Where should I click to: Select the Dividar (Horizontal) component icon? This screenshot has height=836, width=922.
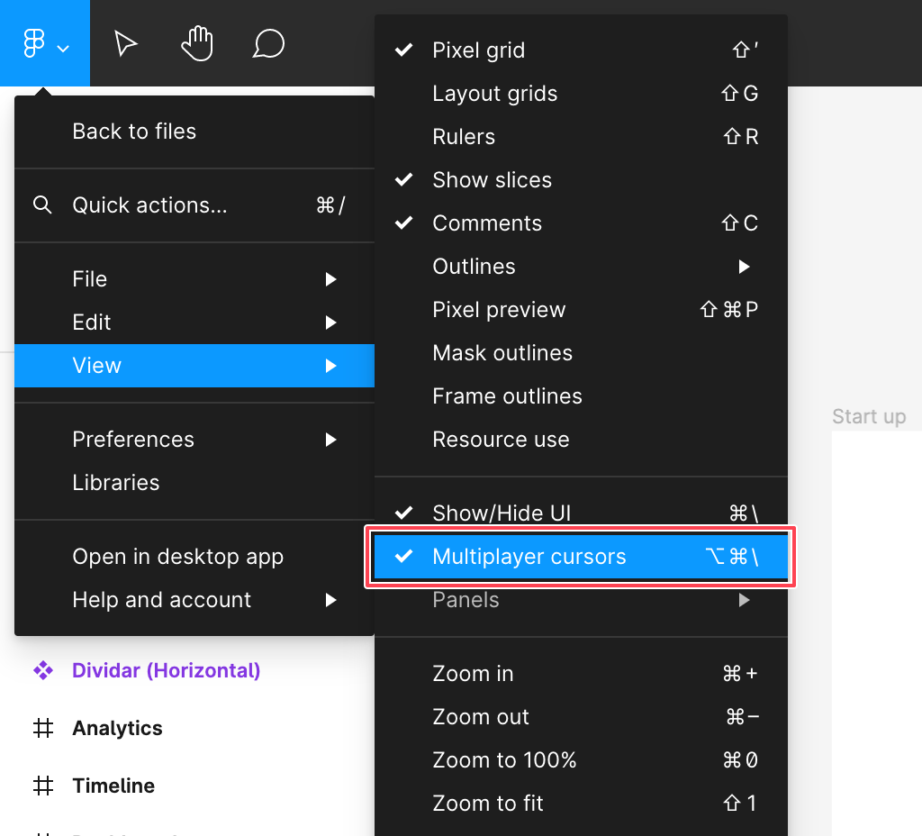43,670
